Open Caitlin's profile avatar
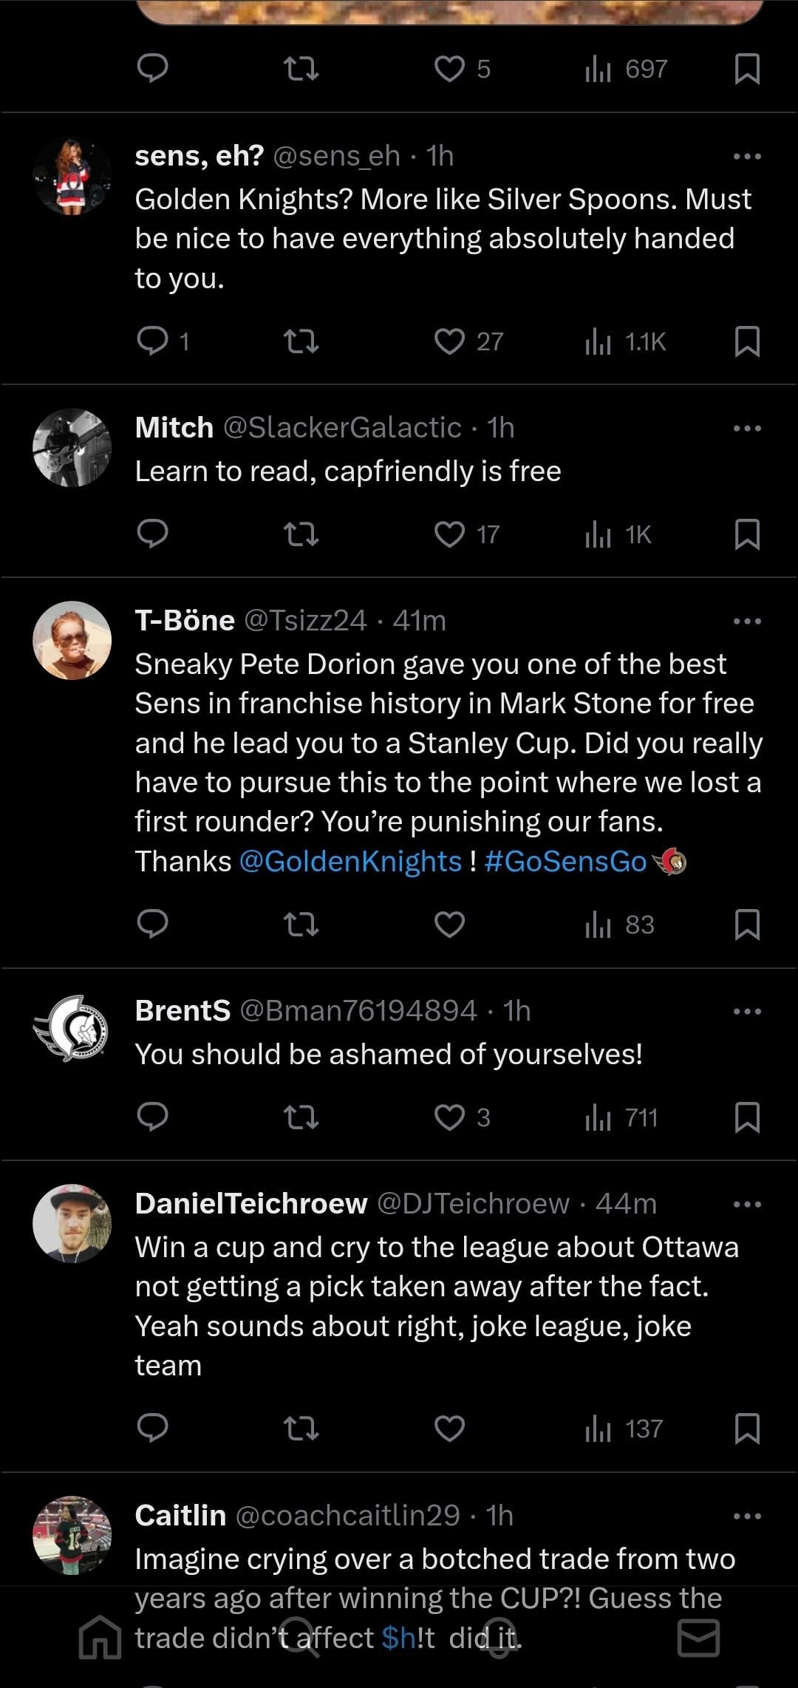Viewport: 798px width, 1688px height. (x=72, y=1536)
